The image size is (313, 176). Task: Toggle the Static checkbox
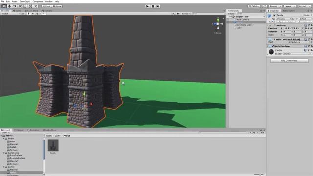pos(303,15)
